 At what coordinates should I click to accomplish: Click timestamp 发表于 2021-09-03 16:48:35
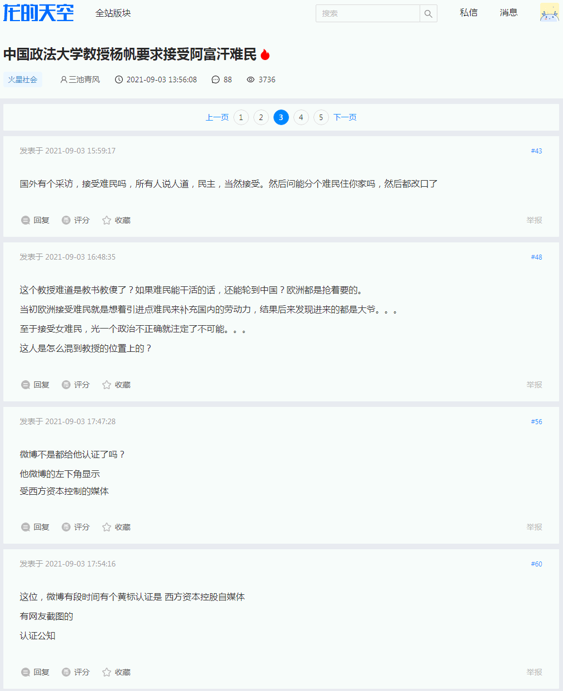point(68,257)
